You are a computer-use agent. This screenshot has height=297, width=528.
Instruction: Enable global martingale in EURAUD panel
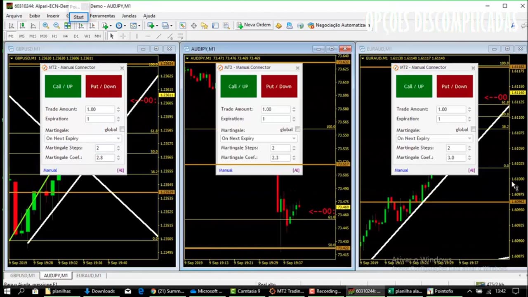(473, 130)
